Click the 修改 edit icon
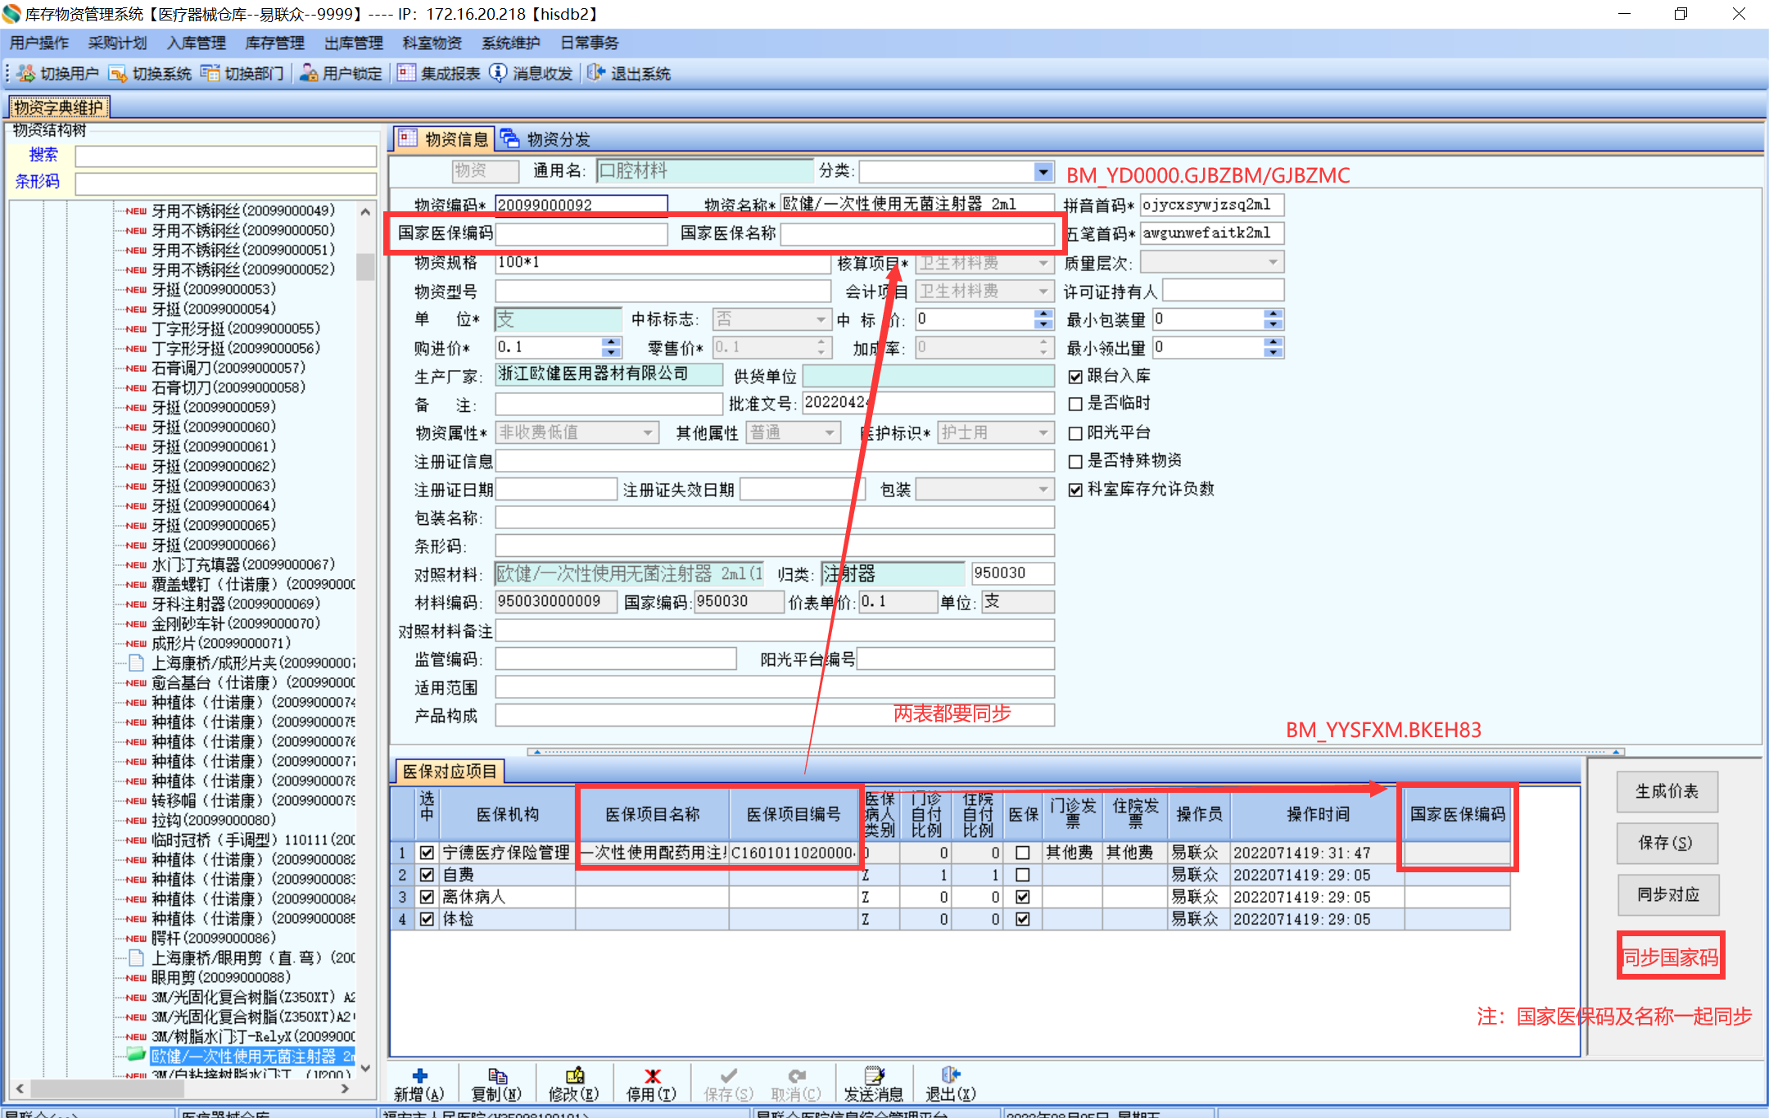This screenshot has width=1769, height=1118. click(575, 1076)
